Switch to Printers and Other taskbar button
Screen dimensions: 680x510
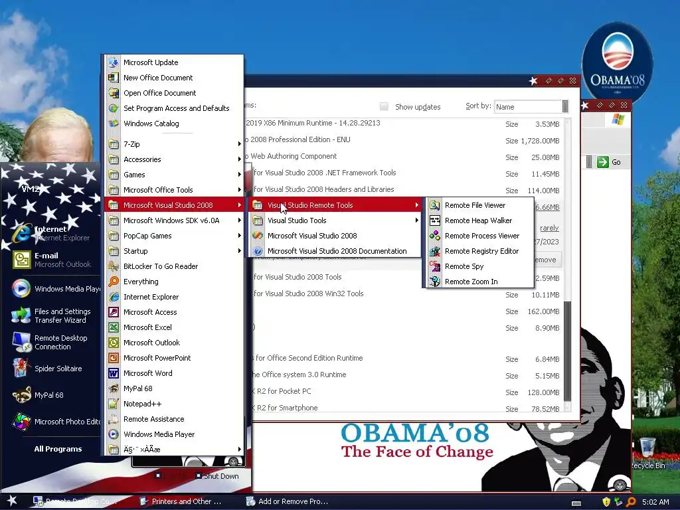point(181,501)
